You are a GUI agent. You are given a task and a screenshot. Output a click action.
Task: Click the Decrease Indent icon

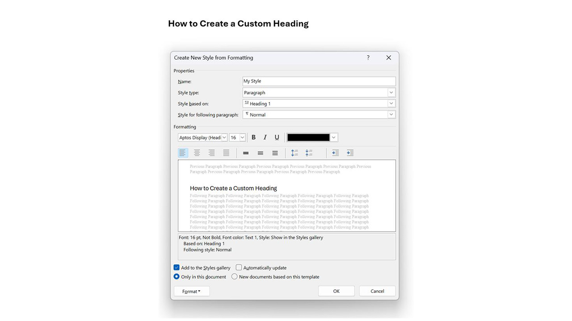335,153
